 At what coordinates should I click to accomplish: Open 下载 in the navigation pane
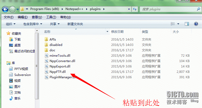[17, 39]
